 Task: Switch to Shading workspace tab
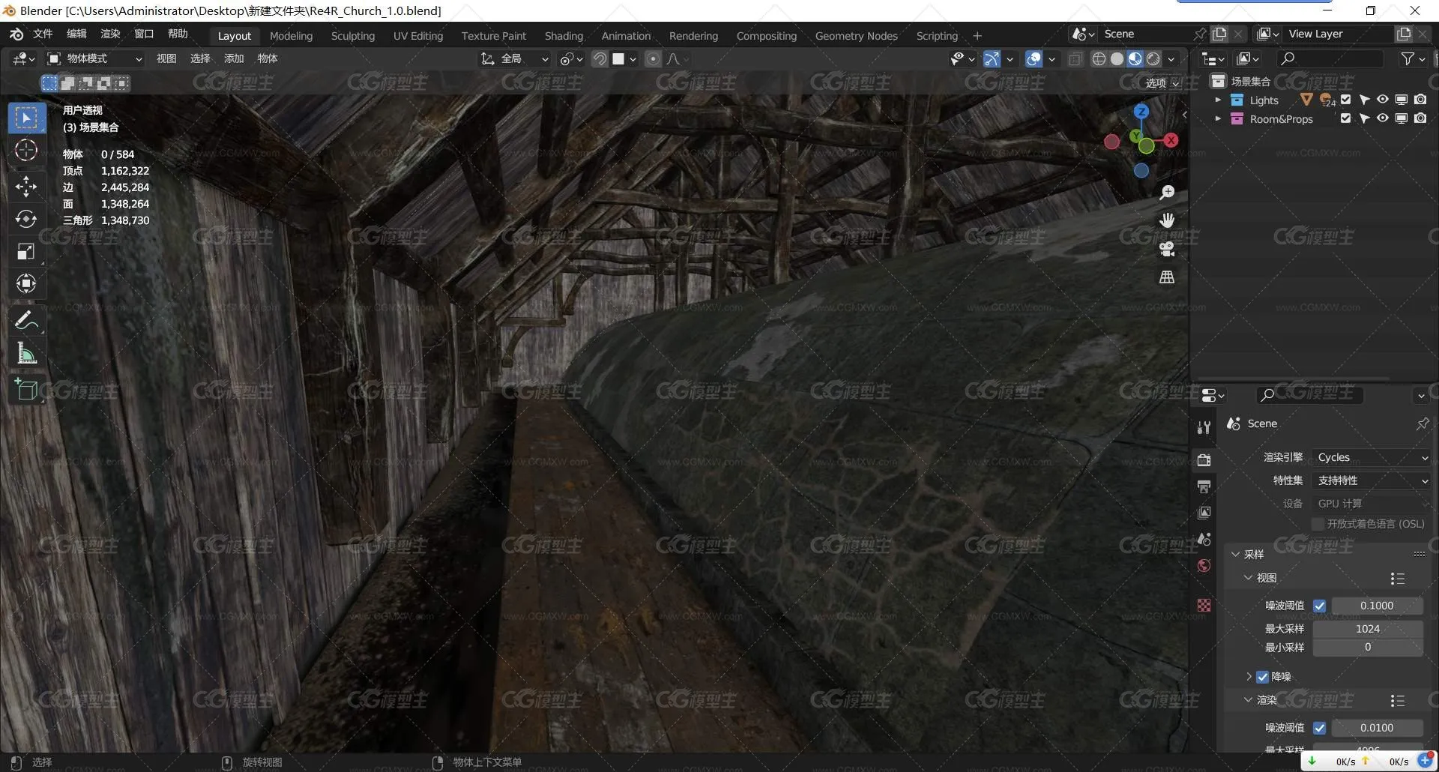tap(564, 36)
